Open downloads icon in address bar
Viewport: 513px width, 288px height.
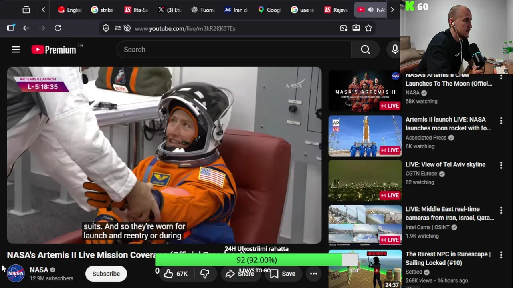(x=356, y=28)
